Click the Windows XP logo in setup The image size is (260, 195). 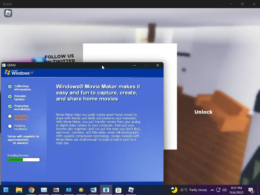coord(19,72)
